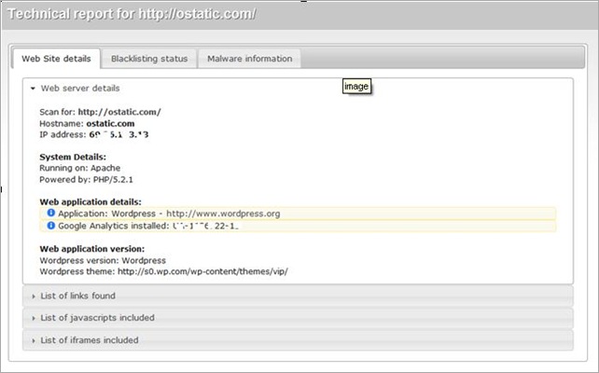The image size is (599, 373).
Task: Click the Wordpress version line
Action: point(103,260)
